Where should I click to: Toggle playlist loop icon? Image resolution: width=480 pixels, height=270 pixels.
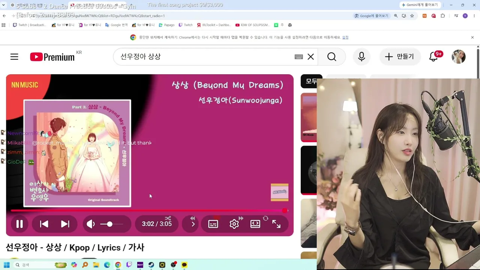click(265, 218)
